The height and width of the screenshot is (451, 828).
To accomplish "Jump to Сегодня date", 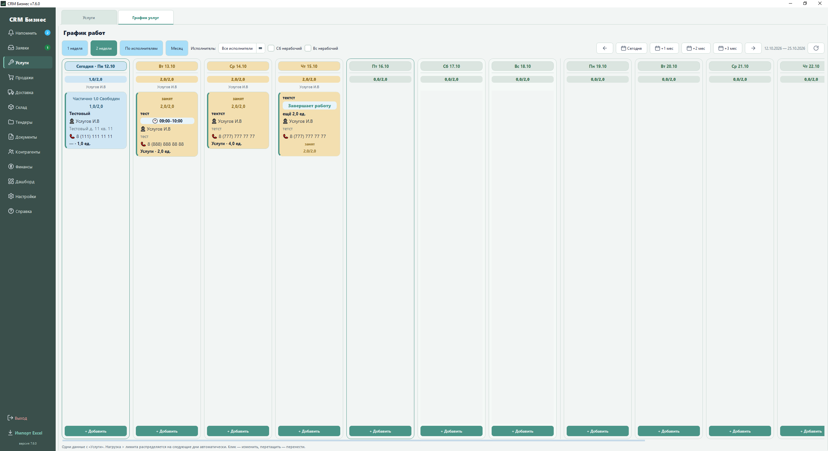I will (631, 48).
